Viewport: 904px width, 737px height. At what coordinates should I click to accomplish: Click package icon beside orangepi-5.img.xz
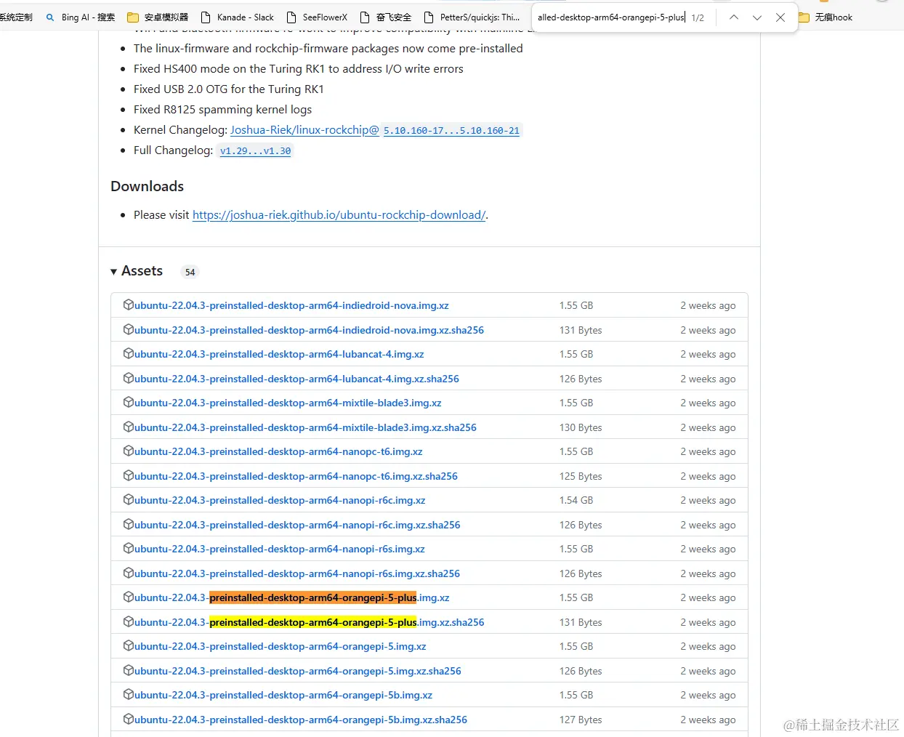pos(129,645)
